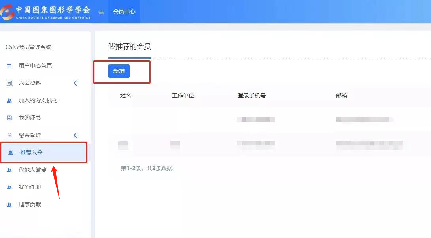This screenshot has width=431, height=238.
Task: Click the 登录手机号 column header
Action: 252,96
